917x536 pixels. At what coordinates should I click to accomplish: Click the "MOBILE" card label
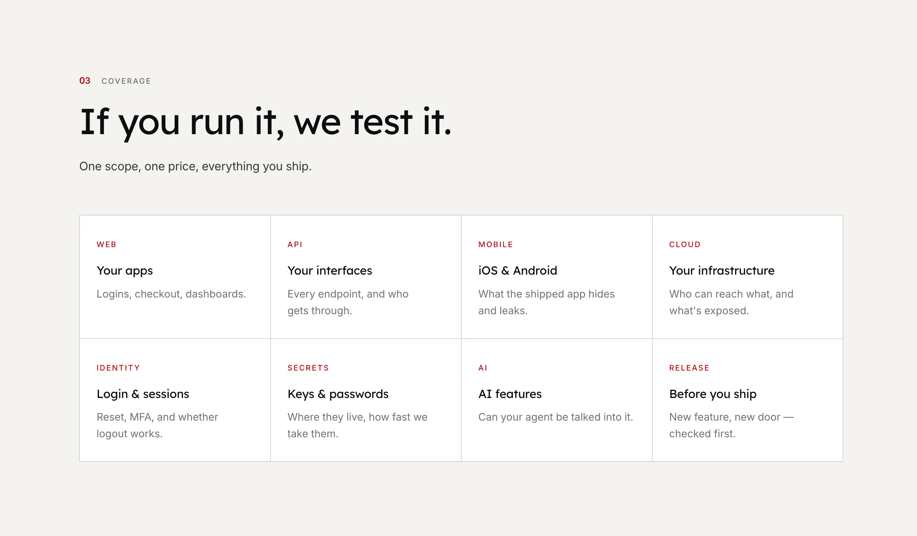[496, 244]
